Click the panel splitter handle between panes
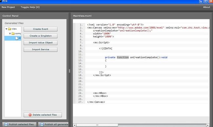This screenshot has width=213, height=127. point(69,71)
